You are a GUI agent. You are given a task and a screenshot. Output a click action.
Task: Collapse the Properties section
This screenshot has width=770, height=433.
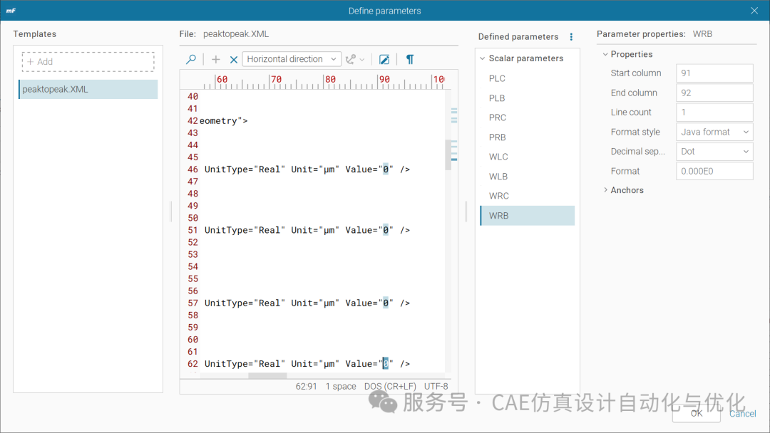click(x=605, y=54)
